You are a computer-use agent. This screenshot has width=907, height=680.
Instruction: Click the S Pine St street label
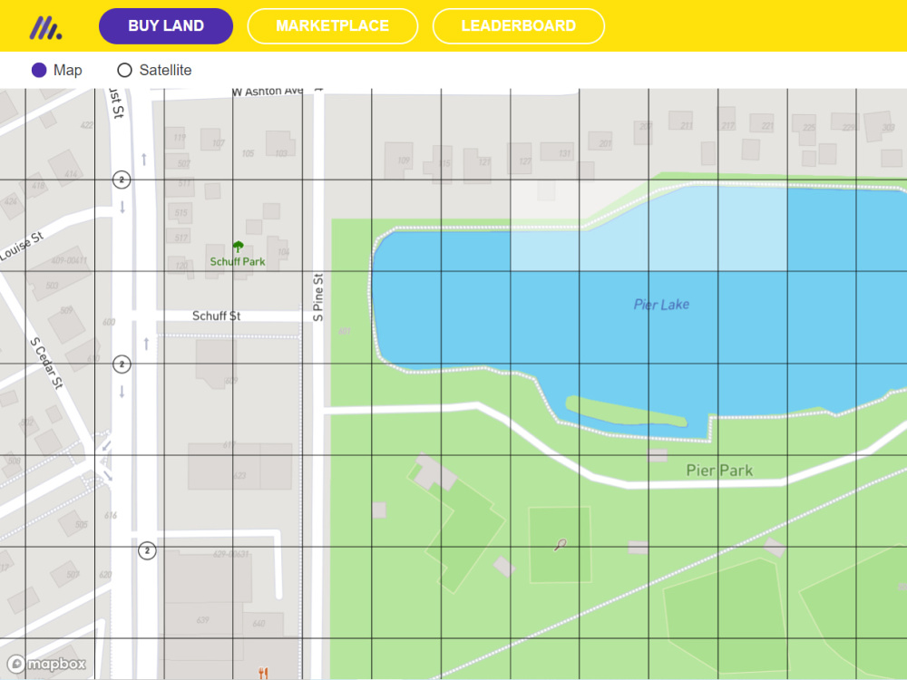(318, 297)
